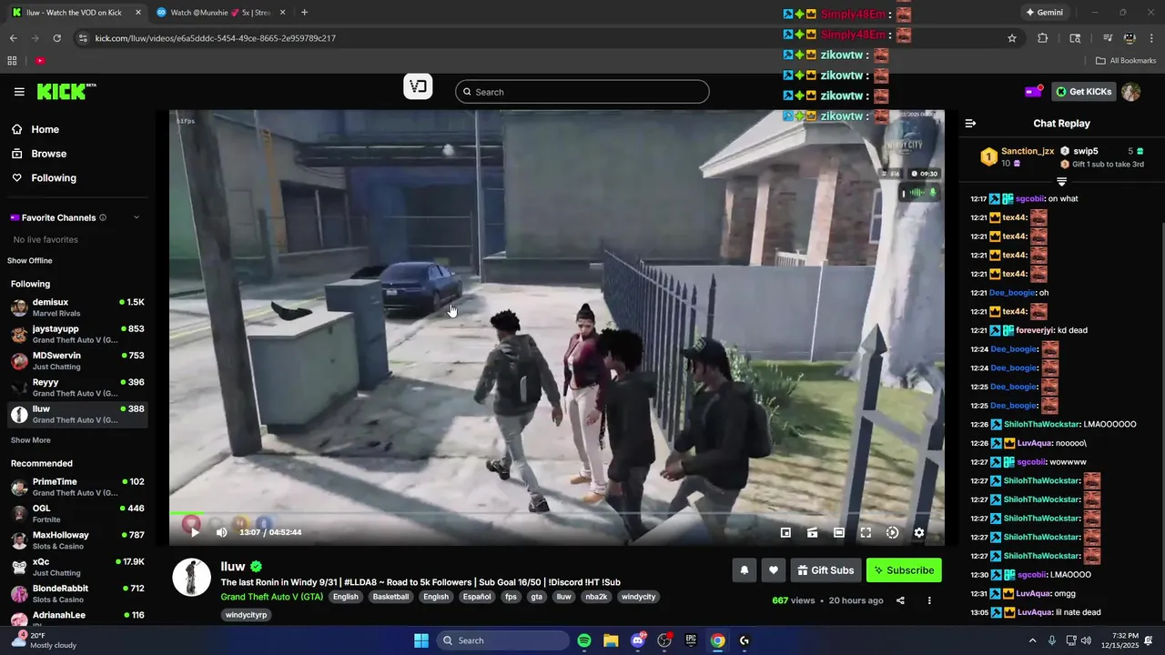This screenshot has width=1165, height=655.
Task: Collapse the Chat Replay panel
Action: pyautogui.click(x=970, y=123)
